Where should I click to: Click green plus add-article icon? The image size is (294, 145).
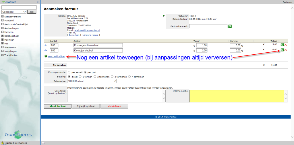tap(46, 56)
